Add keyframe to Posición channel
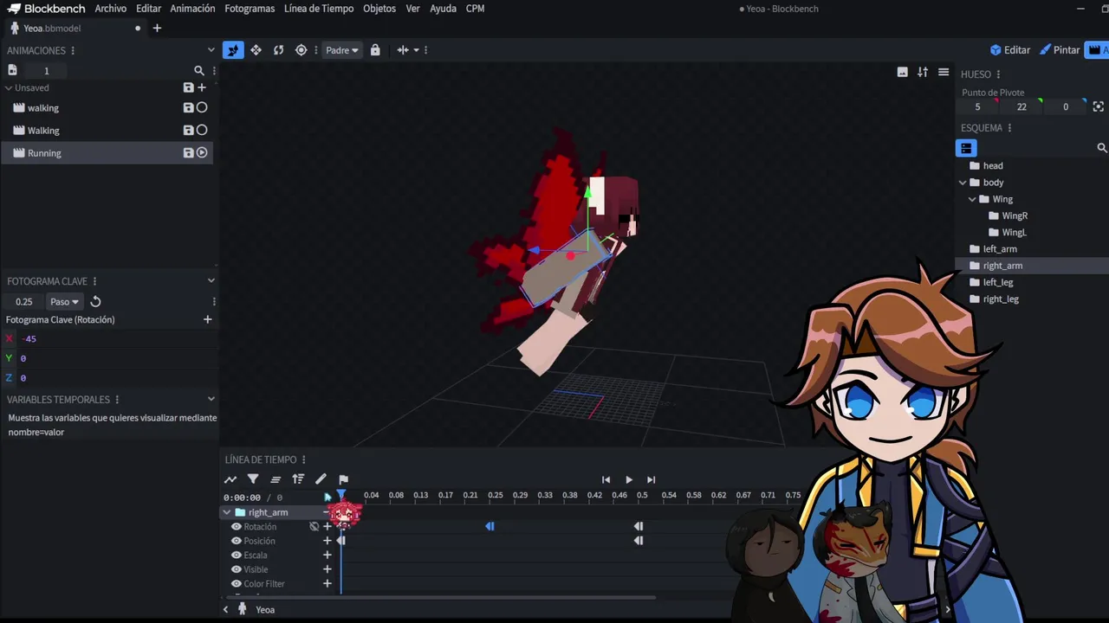The image size is (1109, 623). click(x=328, y=541)
